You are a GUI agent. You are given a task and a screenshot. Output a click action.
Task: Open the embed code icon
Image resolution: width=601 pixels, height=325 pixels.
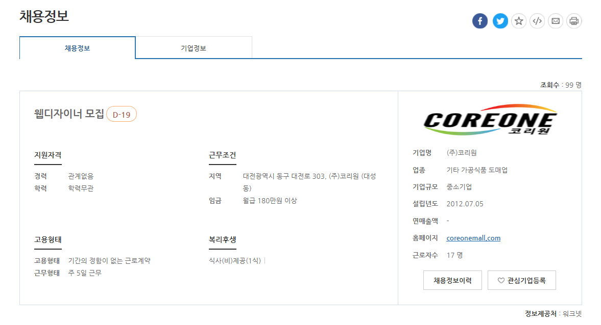[x=537, y=21]
